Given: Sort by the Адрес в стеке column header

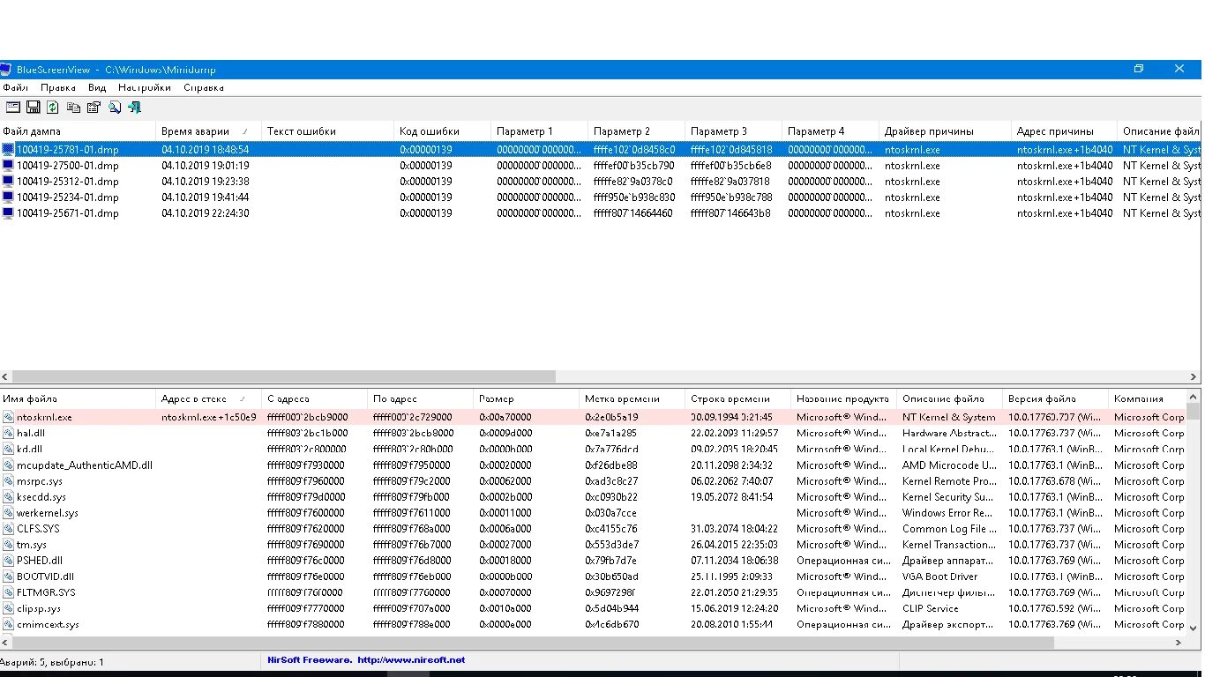Looking at the screenshot, I should point(208,398).
